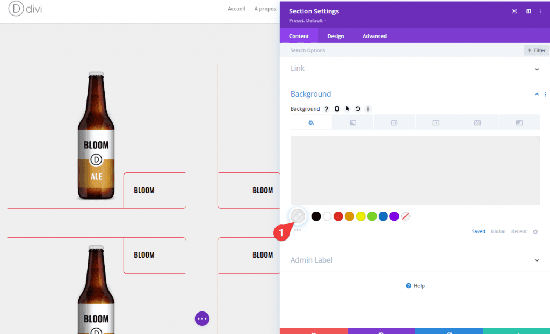Pick the red color swatch
Viewport: 550px width, 334px height.
pos(338,216)
